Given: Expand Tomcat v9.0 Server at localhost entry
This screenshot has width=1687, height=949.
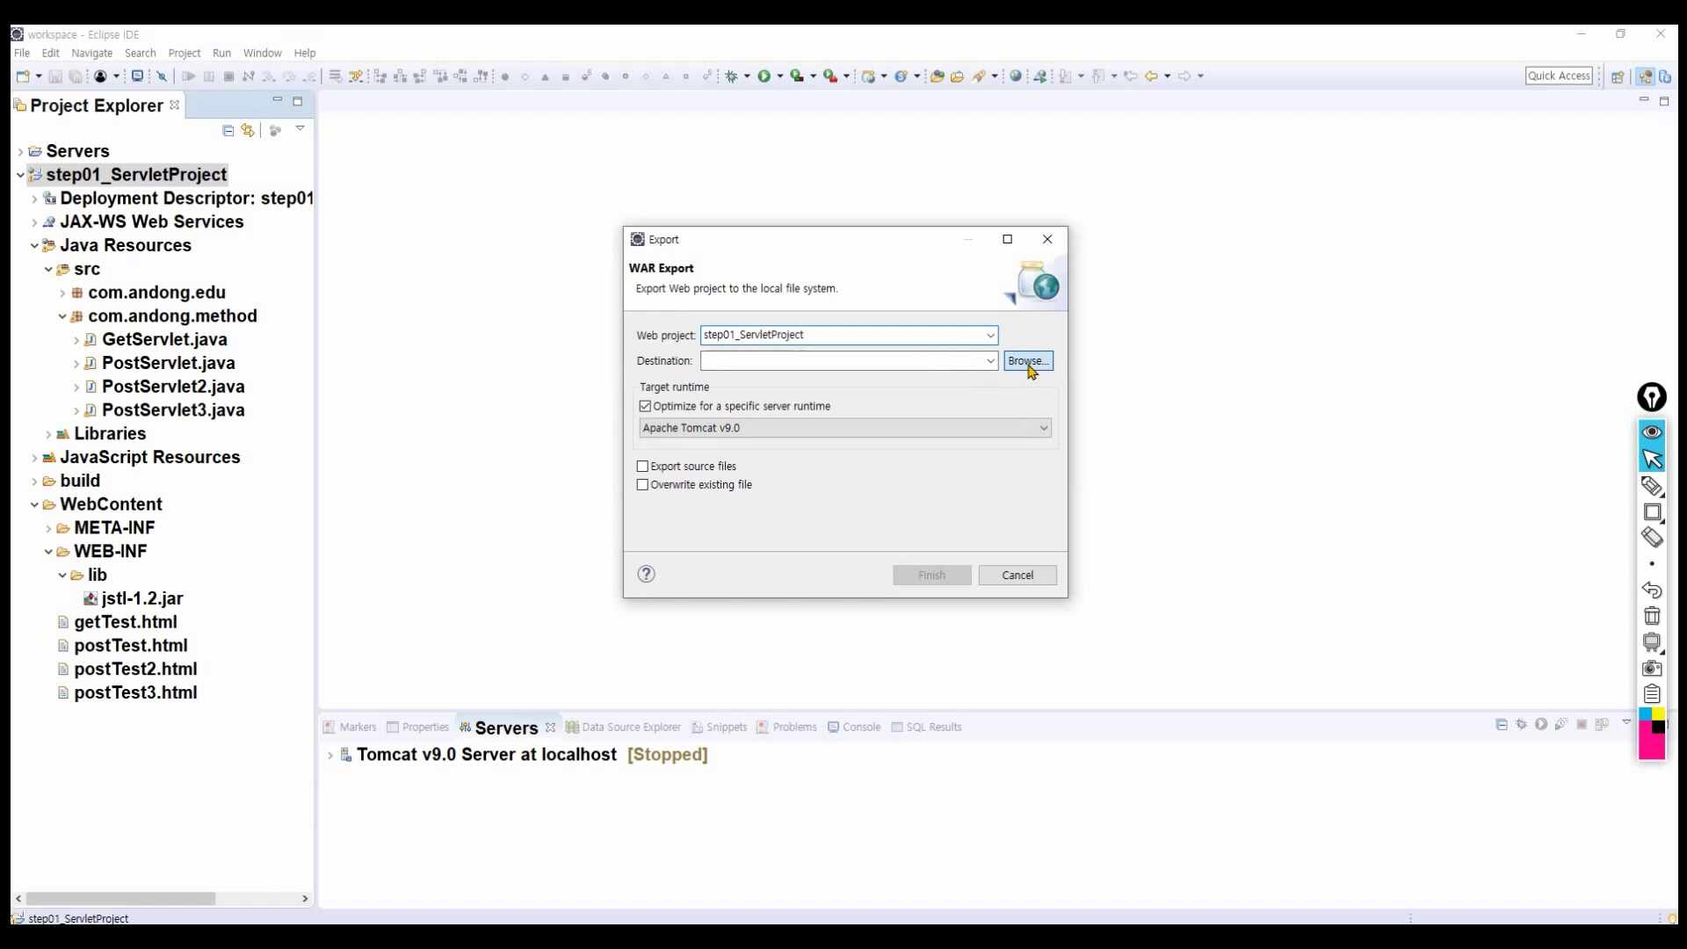Looking at the screenshot, I should [330, 755].
